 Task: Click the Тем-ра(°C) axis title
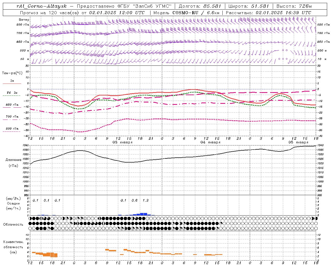tap(12, 73)
